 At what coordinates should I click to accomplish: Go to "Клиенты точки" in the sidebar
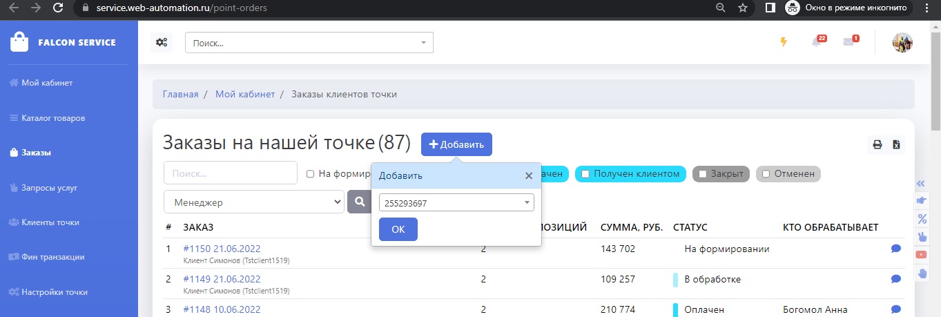[x=50, y=222]
